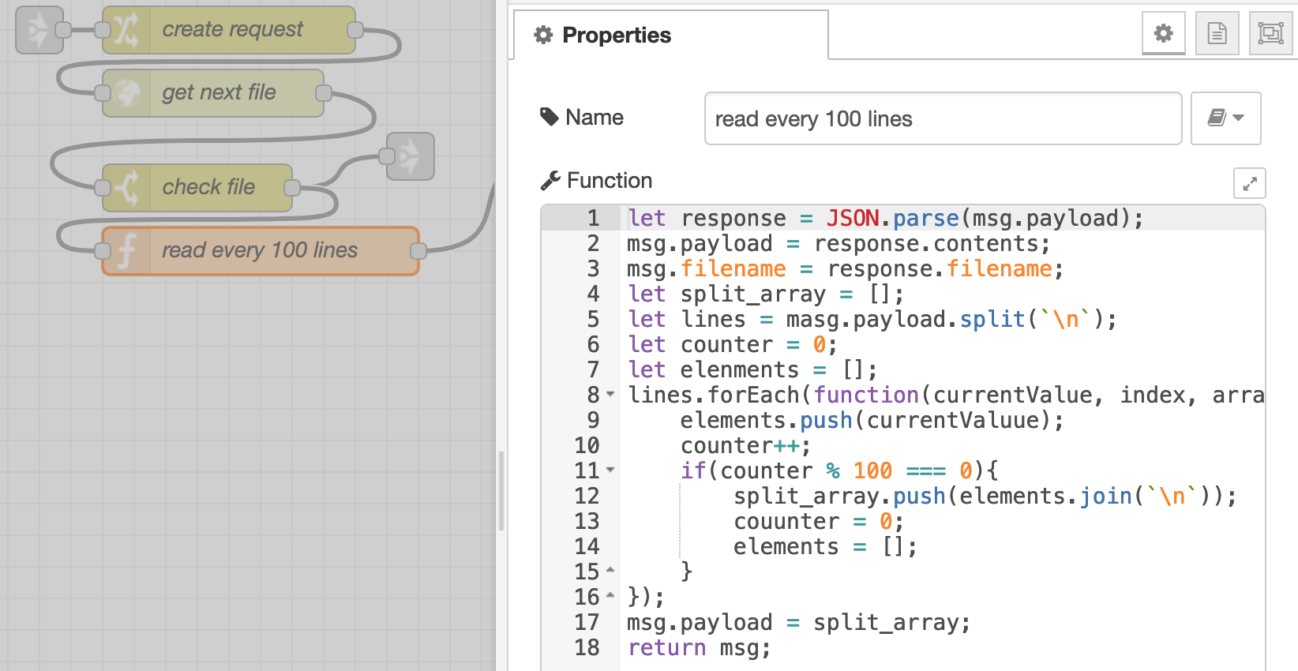The width and height of the screenshot is (1298, 671).
Task: Click fold end marker on line 16
Action: click(x=610, y=595)
